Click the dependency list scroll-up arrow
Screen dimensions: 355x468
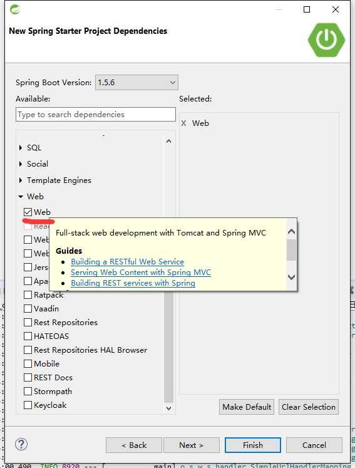pyautogui.click(x=168, y=141)
